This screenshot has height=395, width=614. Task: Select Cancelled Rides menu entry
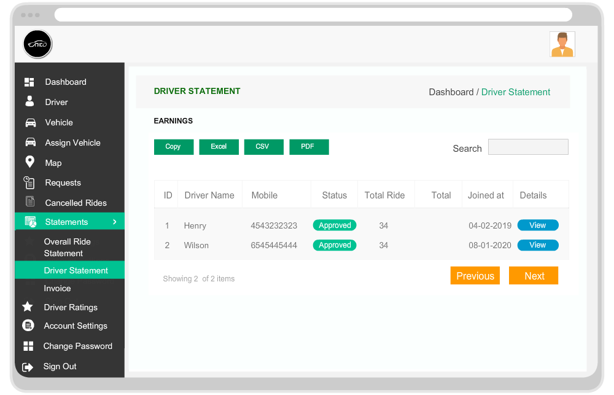76,203
